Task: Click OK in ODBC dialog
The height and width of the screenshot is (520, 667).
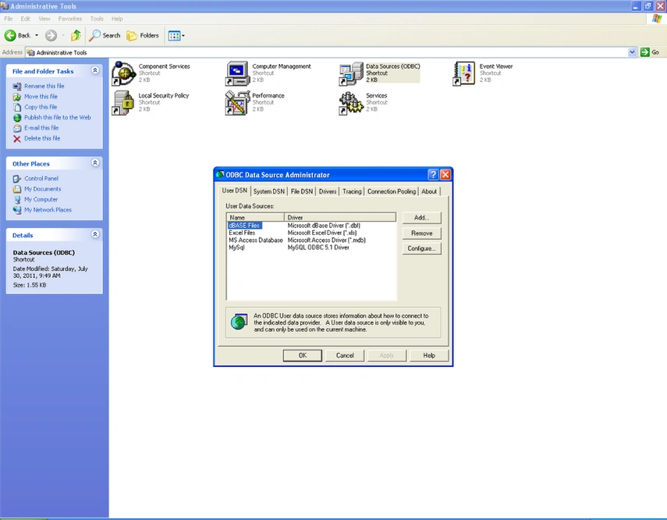Action: tap(303, 355)
